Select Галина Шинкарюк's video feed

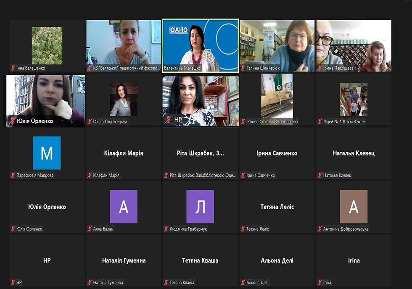coord(277,46)
